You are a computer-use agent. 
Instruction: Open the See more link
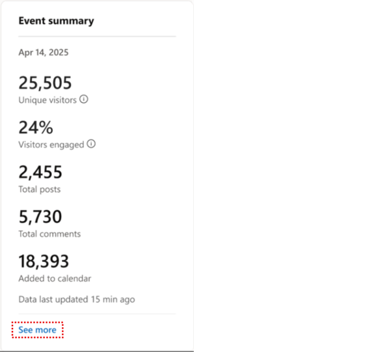[37, 330]
